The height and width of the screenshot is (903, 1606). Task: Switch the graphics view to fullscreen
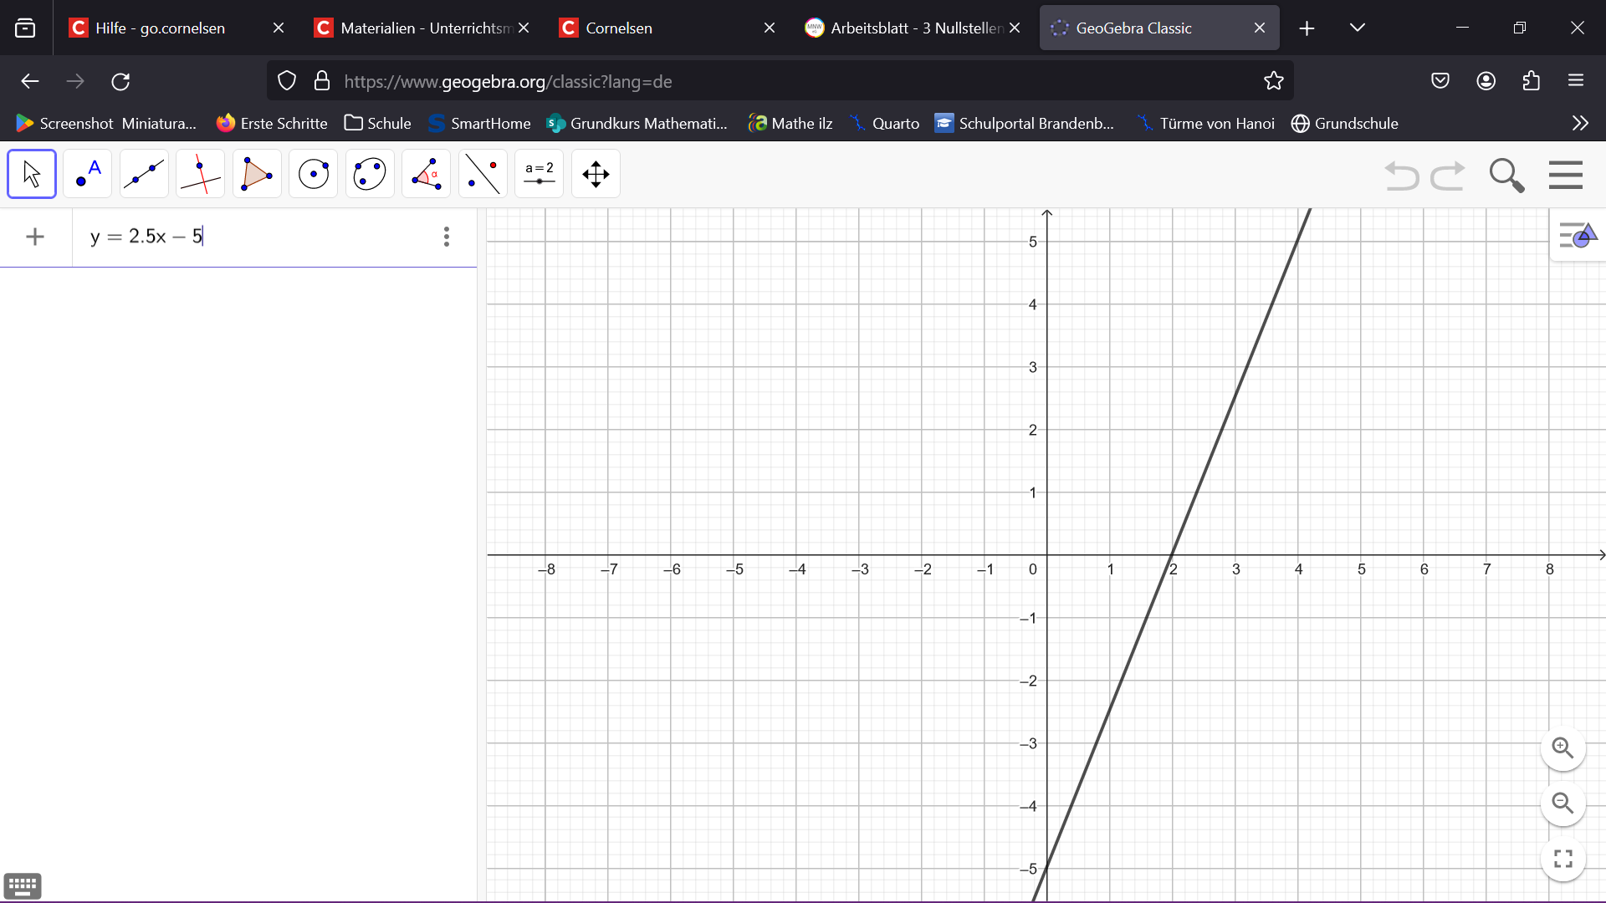pos(1563,859)
